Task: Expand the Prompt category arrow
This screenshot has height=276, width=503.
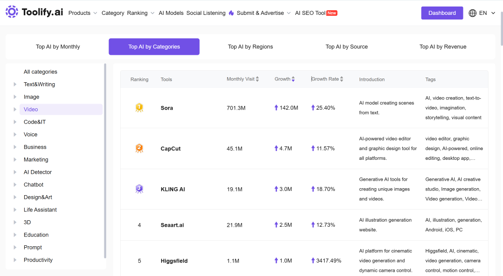Action: pos(15,247)
